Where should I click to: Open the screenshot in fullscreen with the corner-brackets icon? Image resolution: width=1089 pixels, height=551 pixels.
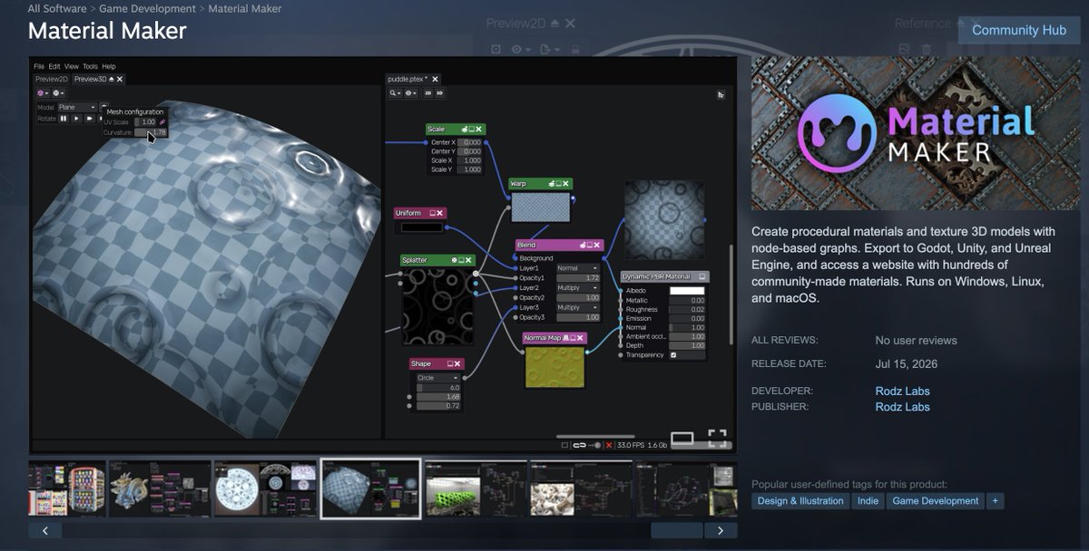(717, 439)
